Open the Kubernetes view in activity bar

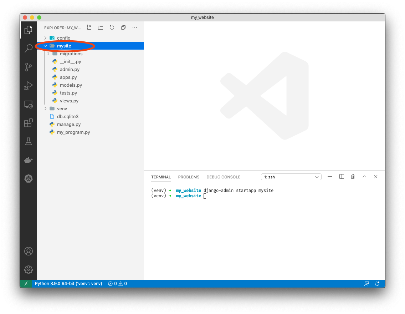pos(29,178)
